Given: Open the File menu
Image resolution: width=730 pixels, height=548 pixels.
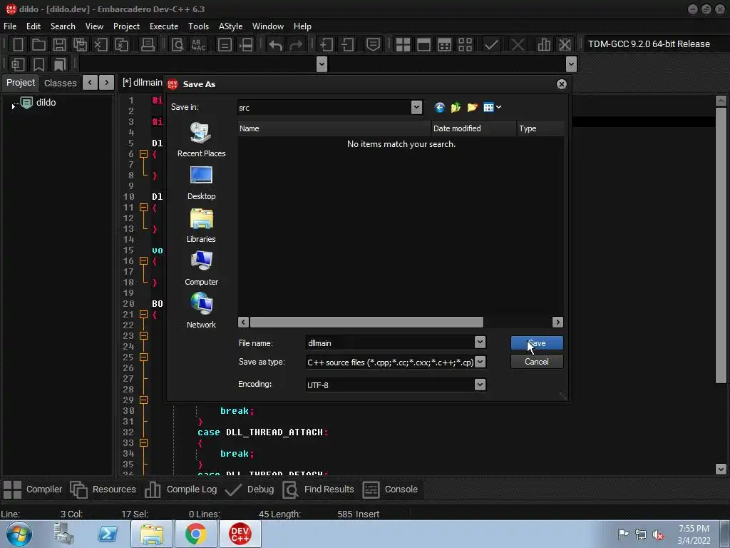Looking at the screenshot, I should [x=10, y=26].
